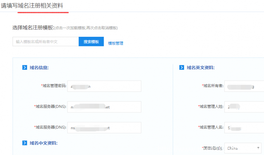This screenshot has height=155, width=264.
Task: Click the 域名所有者 text field
Action: click(244, 86)
